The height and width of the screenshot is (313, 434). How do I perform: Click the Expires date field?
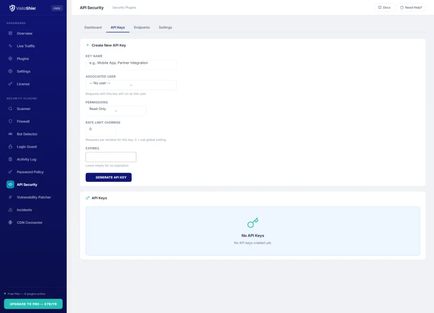pyautogui.click(x=110, y=157)
